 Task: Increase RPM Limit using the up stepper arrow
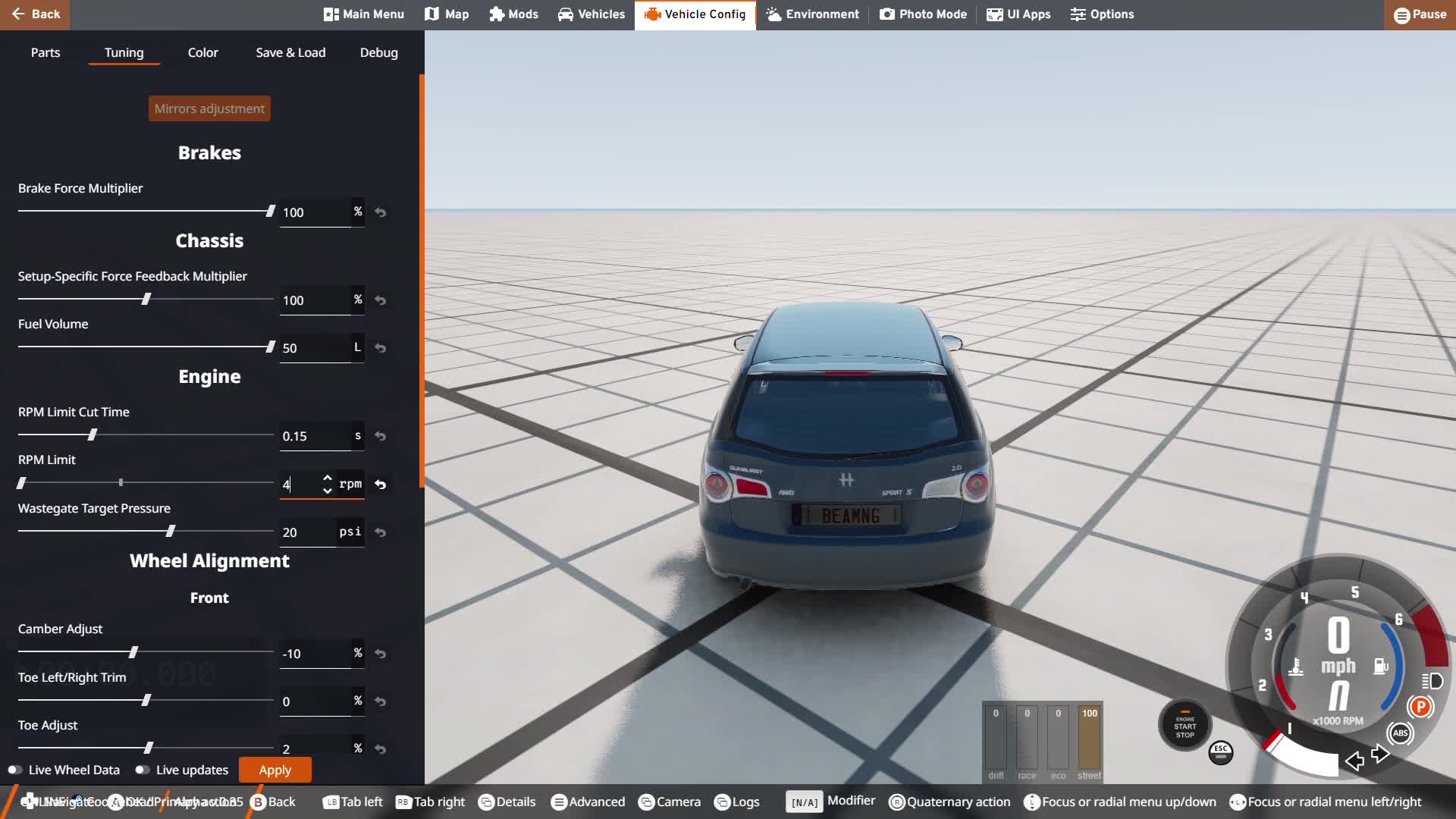(327, 479)
